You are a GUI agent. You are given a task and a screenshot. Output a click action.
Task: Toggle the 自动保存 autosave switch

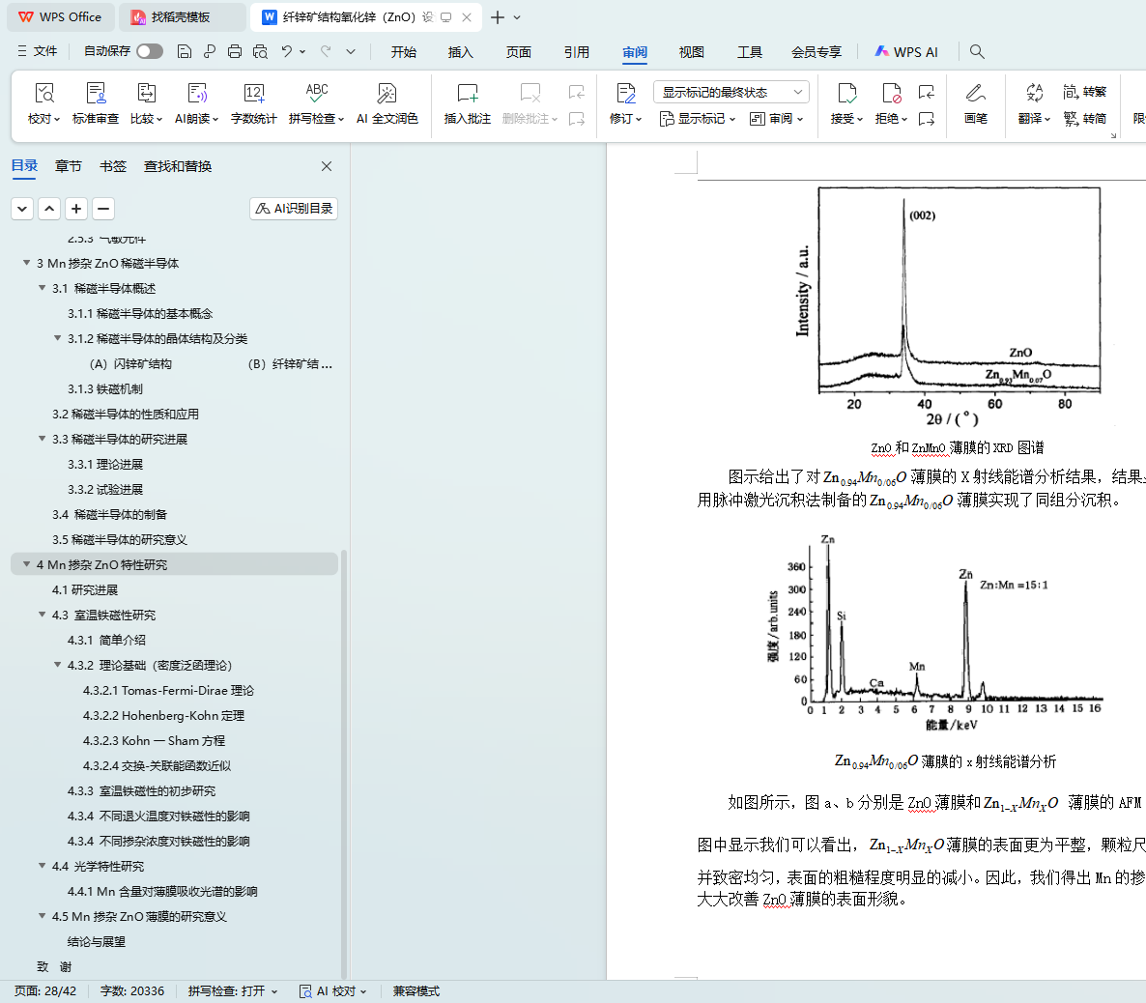(150, 51)
